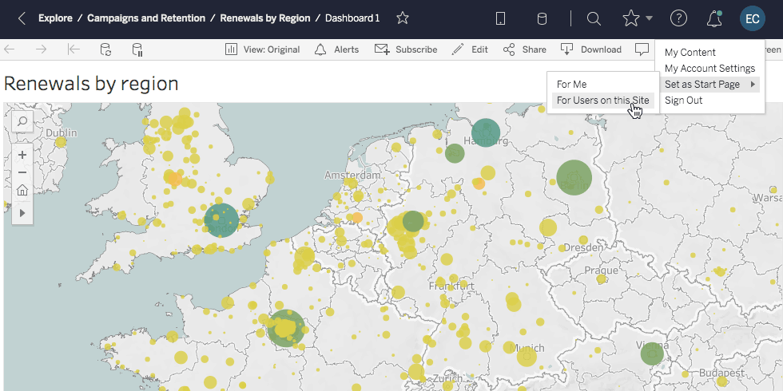Zoom in on the map

pos(22,155)
